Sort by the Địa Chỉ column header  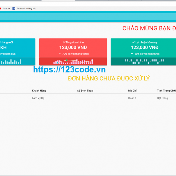pyautogui.click(x=133, y=91)
